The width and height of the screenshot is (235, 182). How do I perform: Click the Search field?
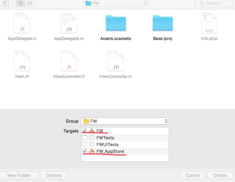[x=213, y=3]
